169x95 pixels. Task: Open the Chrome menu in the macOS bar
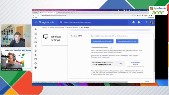tap(38, 10)
